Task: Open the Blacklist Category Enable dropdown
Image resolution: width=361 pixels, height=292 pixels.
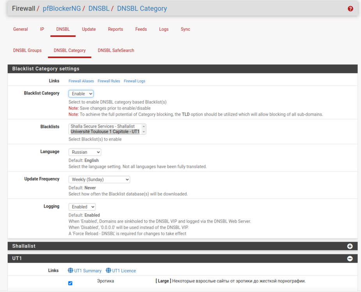Action: coord(81,94)
